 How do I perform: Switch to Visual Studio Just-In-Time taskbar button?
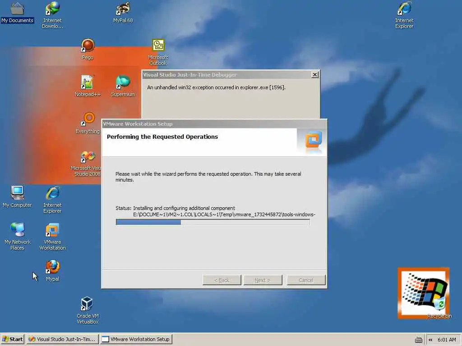tap(62, 339)
